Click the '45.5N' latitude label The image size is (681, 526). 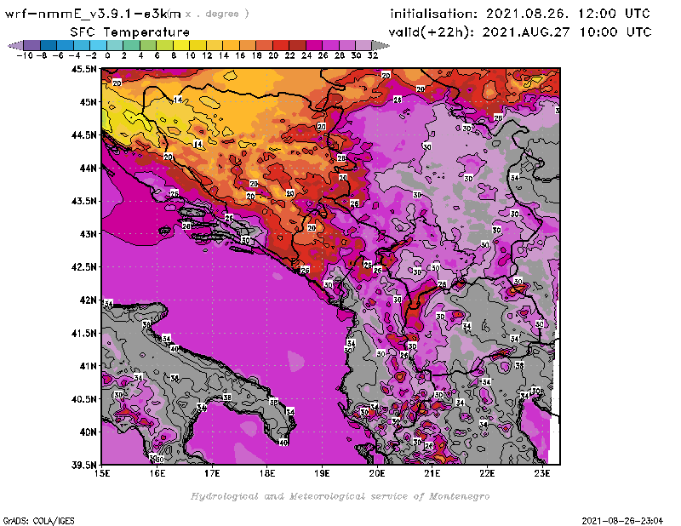tap(83, 69)
